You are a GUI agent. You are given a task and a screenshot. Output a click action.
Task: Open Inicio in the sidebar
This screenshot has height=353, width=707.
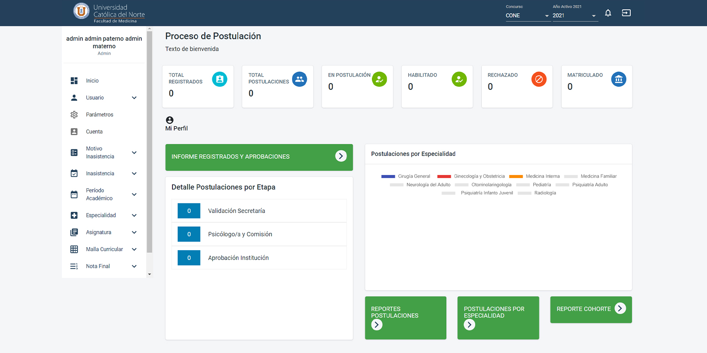coord(92,81)
